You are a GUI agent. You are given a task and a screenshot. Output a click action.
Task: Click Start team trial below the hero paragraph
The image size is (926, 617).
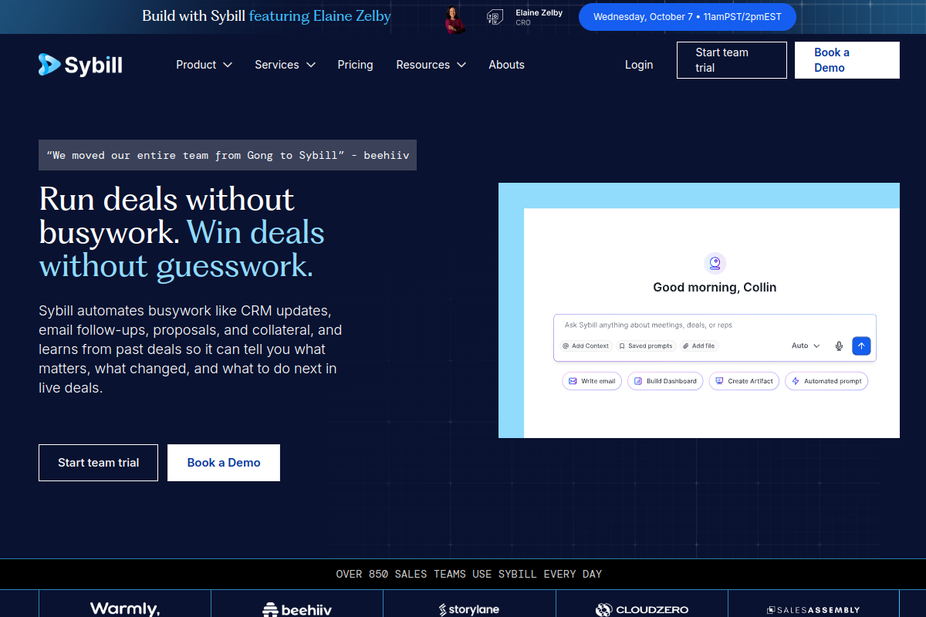[x=99, y=463]
